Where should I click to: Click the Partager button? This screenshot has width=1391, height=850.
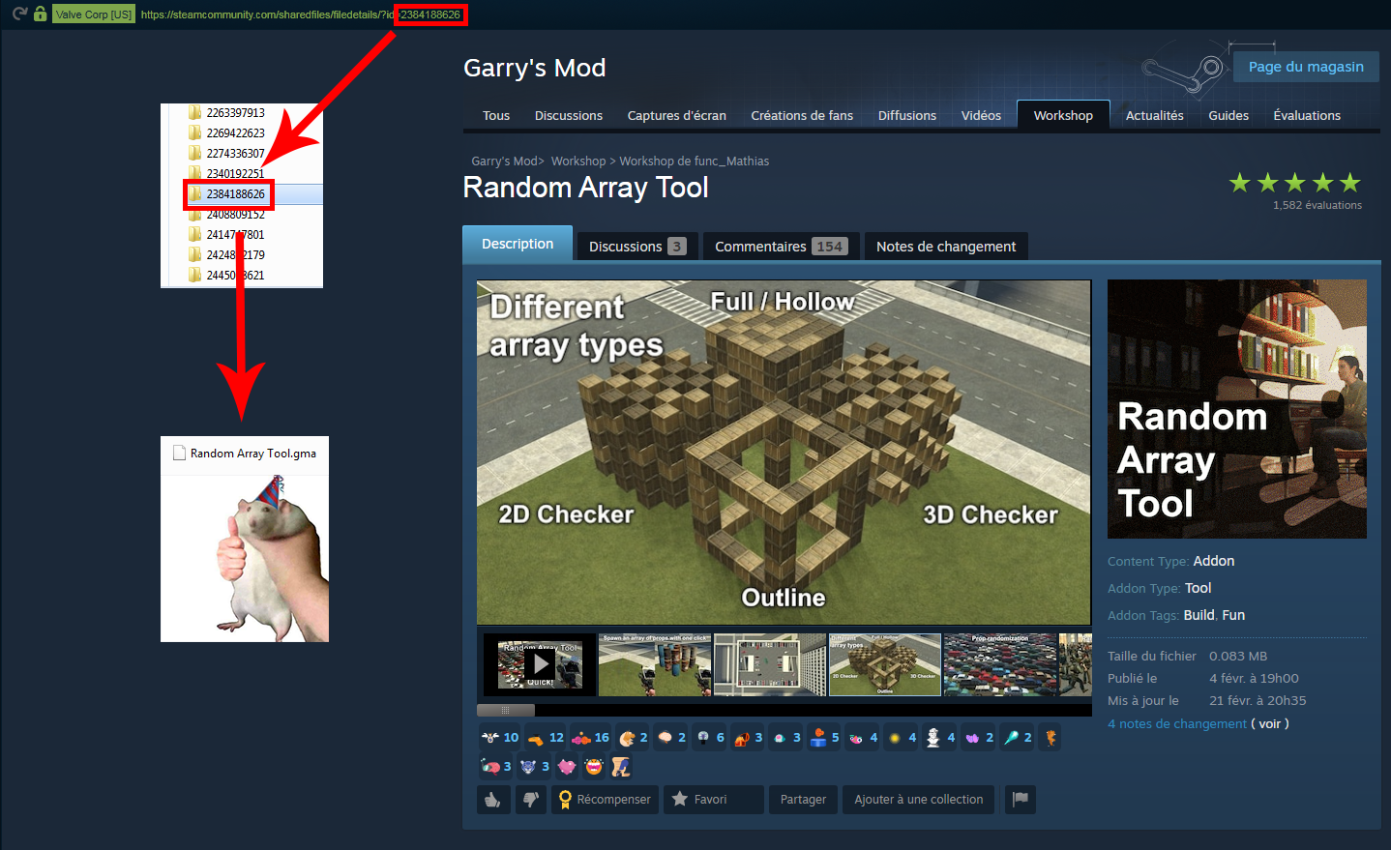point(803,800)
